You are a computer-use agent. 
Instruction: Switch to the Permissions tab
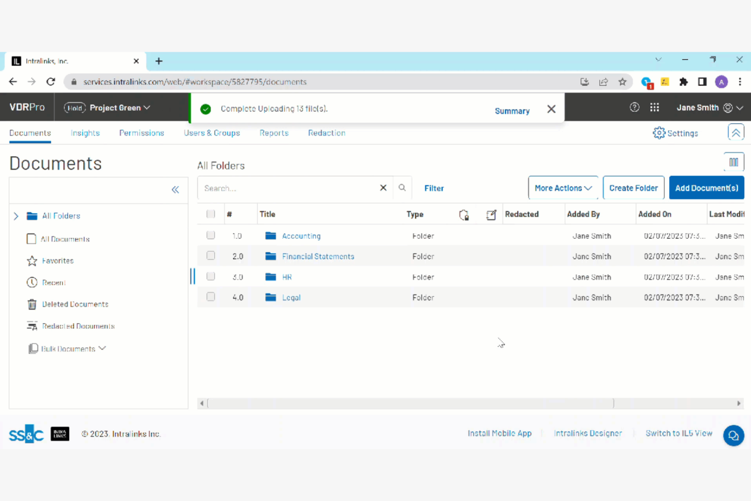pyautogui.click(x=142, y=133)
